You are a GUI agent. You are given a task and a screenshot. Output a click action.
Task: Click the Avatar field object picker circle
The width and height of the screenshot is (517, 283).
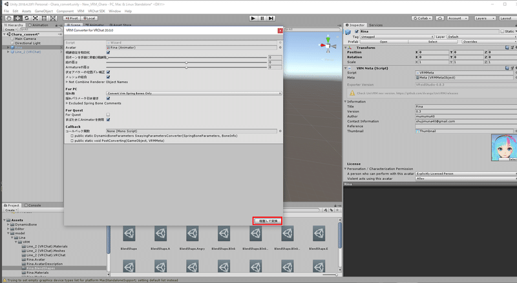280,48
